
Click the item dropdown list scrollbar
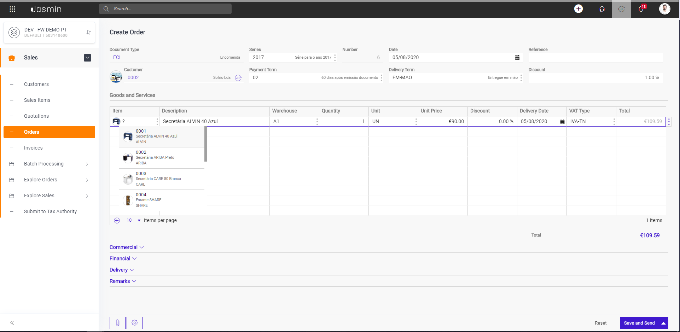pyautogui.click(x=205, y=144)
